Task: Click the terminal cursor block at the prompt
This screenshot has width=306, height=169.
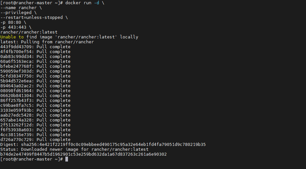Action: [x=67, y=159]
